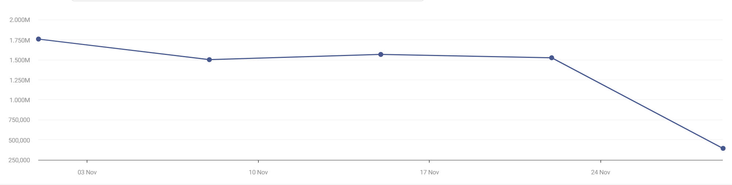Image resolution: width=732 pixels, height=185 pixels.
Task: Select the 17 Nov date label
Action: [x=429, y=172]
